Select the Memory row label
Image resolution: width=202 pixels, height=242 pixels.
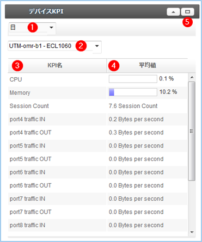pos(20,92)
